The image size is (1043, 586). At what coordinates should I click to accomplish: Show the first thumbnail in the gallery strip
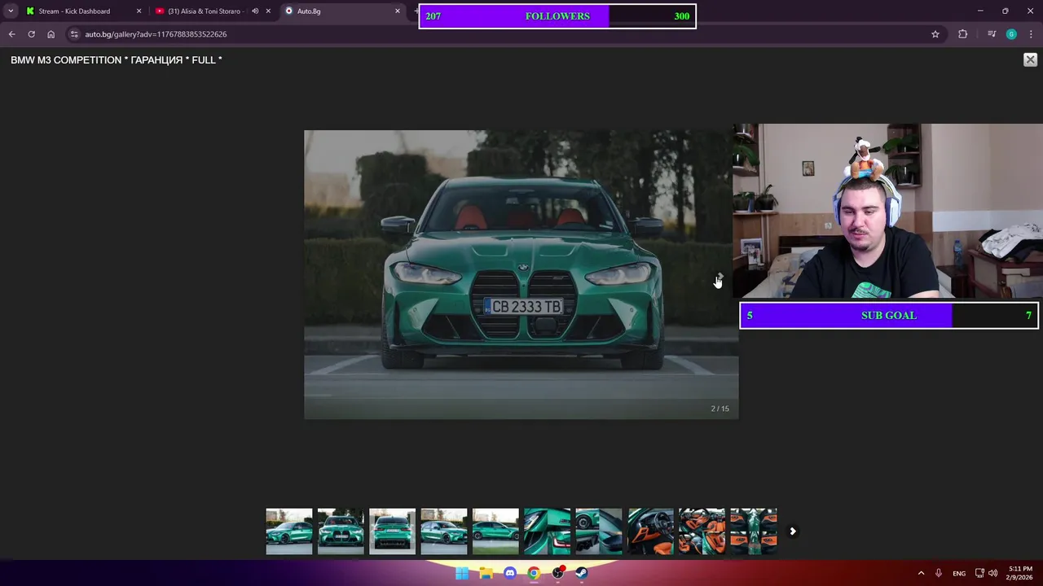pyautogui.click(x=289, y=531)
